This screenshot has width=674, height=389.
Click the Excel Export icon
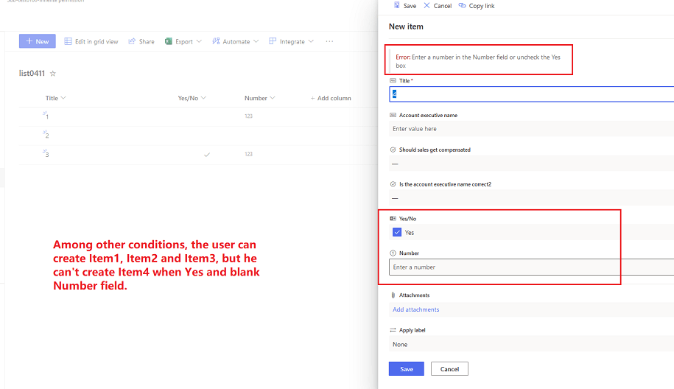(x=169, y=41)
